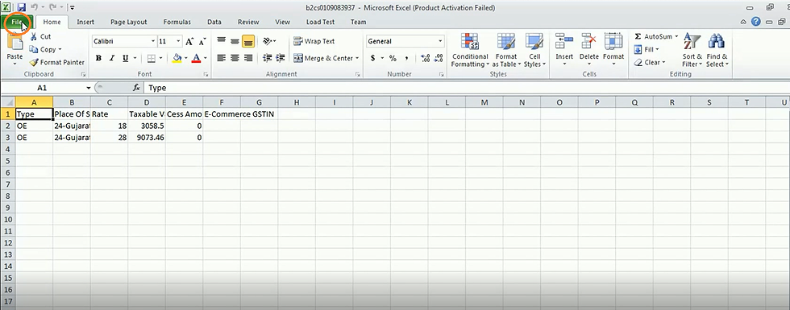Open the font size 11 dropdown
The width and height of the screenshot is (790, 310).
178,41
